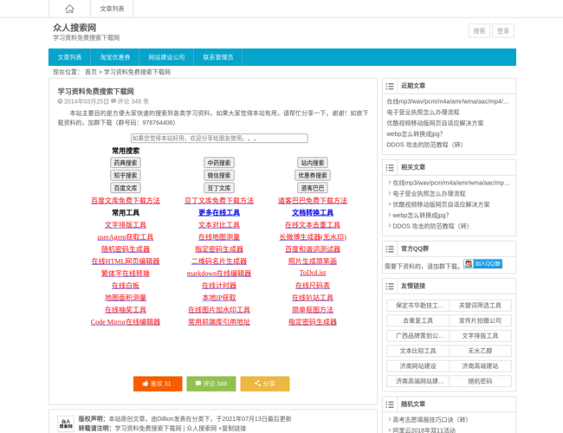Viewport: 563px width, 433px height.
Task: Click list icon beside 近期文章 heading
Action: tap(390, 87)
